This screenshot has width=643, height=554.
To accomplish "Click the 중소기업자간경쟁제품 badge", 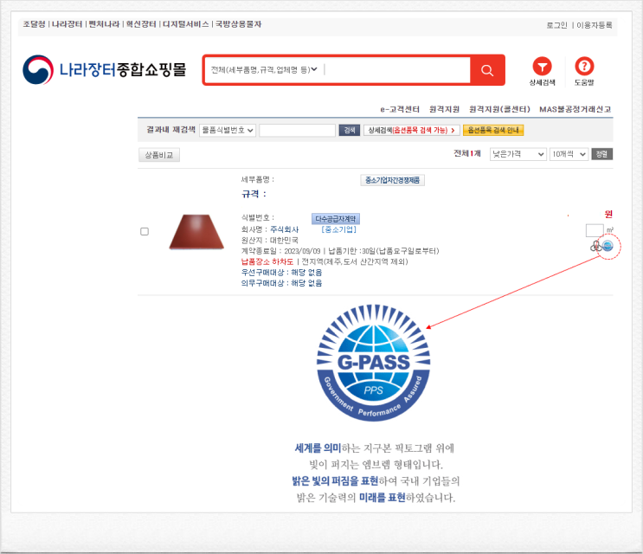I will (x=392, y=180).
